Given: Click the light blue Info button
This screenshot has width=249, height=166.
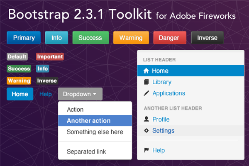Looking at the screenshot, I should click(56, 38).
